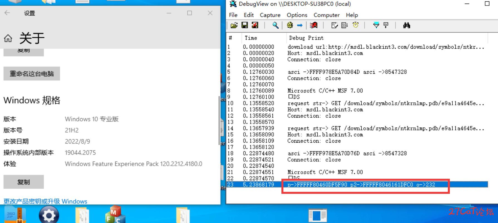The image size is (498, 223).
Task: Select row 14 request str-> GET line
Action: point(357,128)
